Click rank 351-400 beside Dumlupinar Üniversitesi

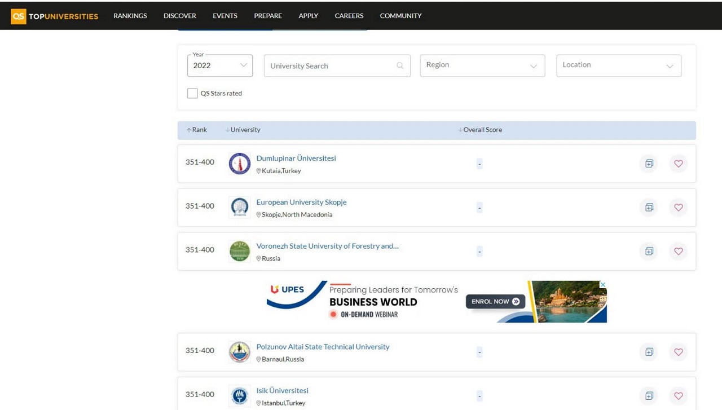click(200, 162)
